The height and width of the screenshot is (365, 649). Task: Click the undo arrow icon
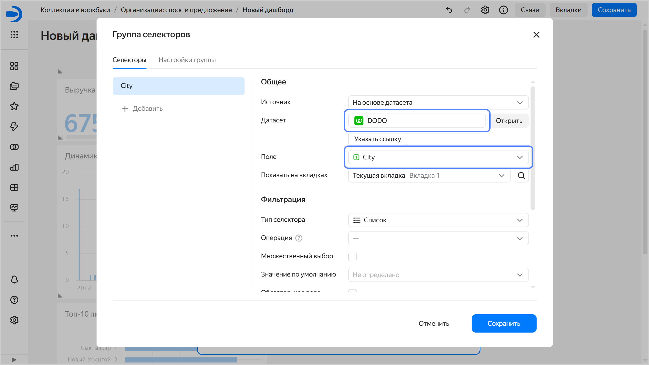click(449, 10)
